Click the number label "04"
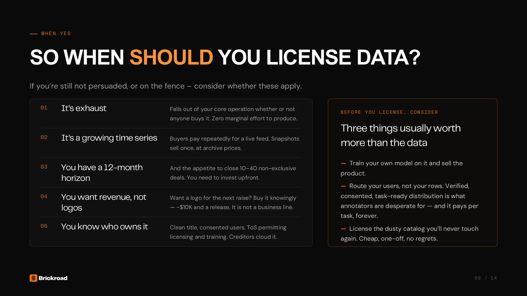The image size is (527, 296). (44, 197)
